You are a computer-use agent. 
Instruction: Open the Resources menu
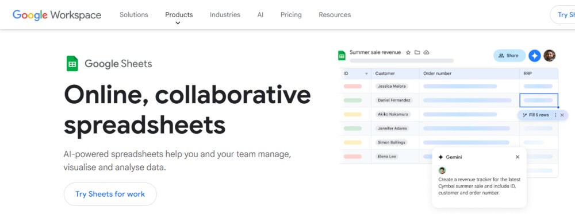point(335,15)
